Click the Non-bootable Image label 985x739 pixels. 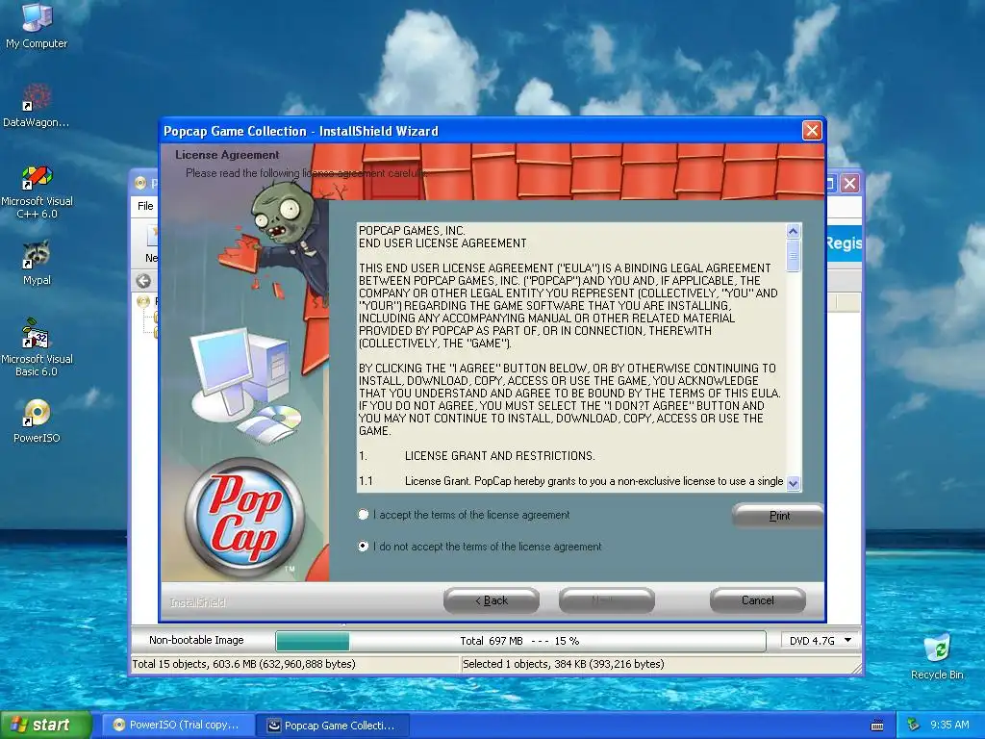(196, 640)
